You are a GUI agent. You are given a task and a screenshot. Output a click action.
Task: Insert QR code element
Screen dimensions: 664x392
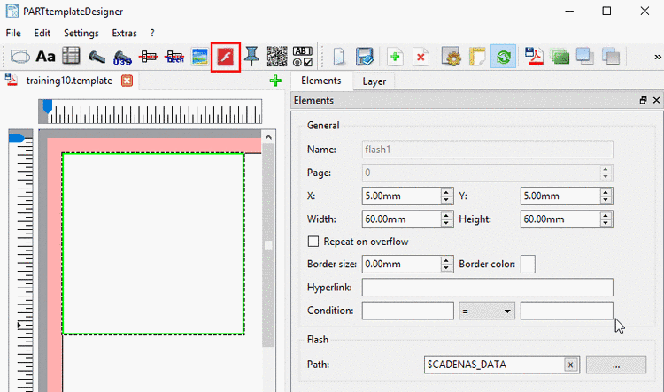(x=277, y=57)
